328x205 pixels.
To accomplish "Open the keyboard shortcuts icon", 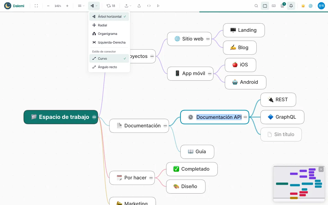I will (274, 6).
